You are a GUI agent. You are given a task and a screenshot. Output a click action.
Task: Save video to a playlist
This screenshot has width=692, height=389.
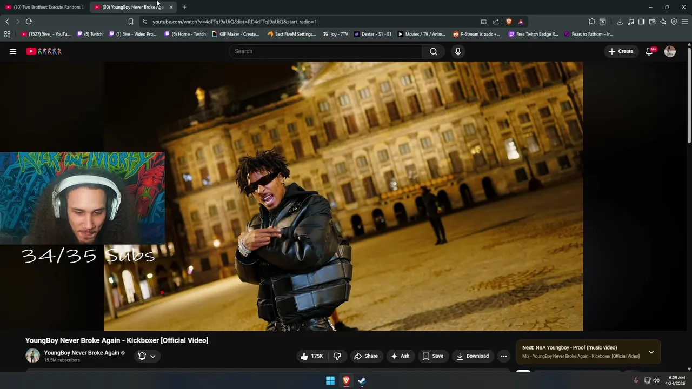click(x=432, y=356)
